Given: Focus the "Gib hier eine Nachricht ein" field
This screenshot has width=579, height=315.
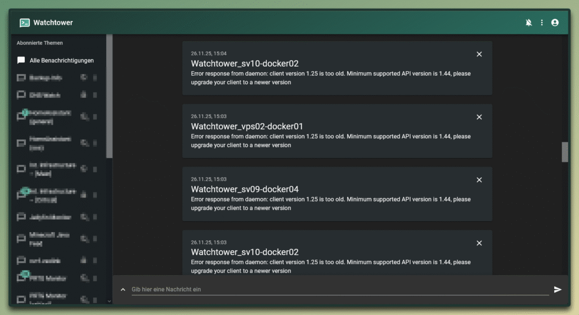Looking at the screenshot, I should (x=339, y=289).
